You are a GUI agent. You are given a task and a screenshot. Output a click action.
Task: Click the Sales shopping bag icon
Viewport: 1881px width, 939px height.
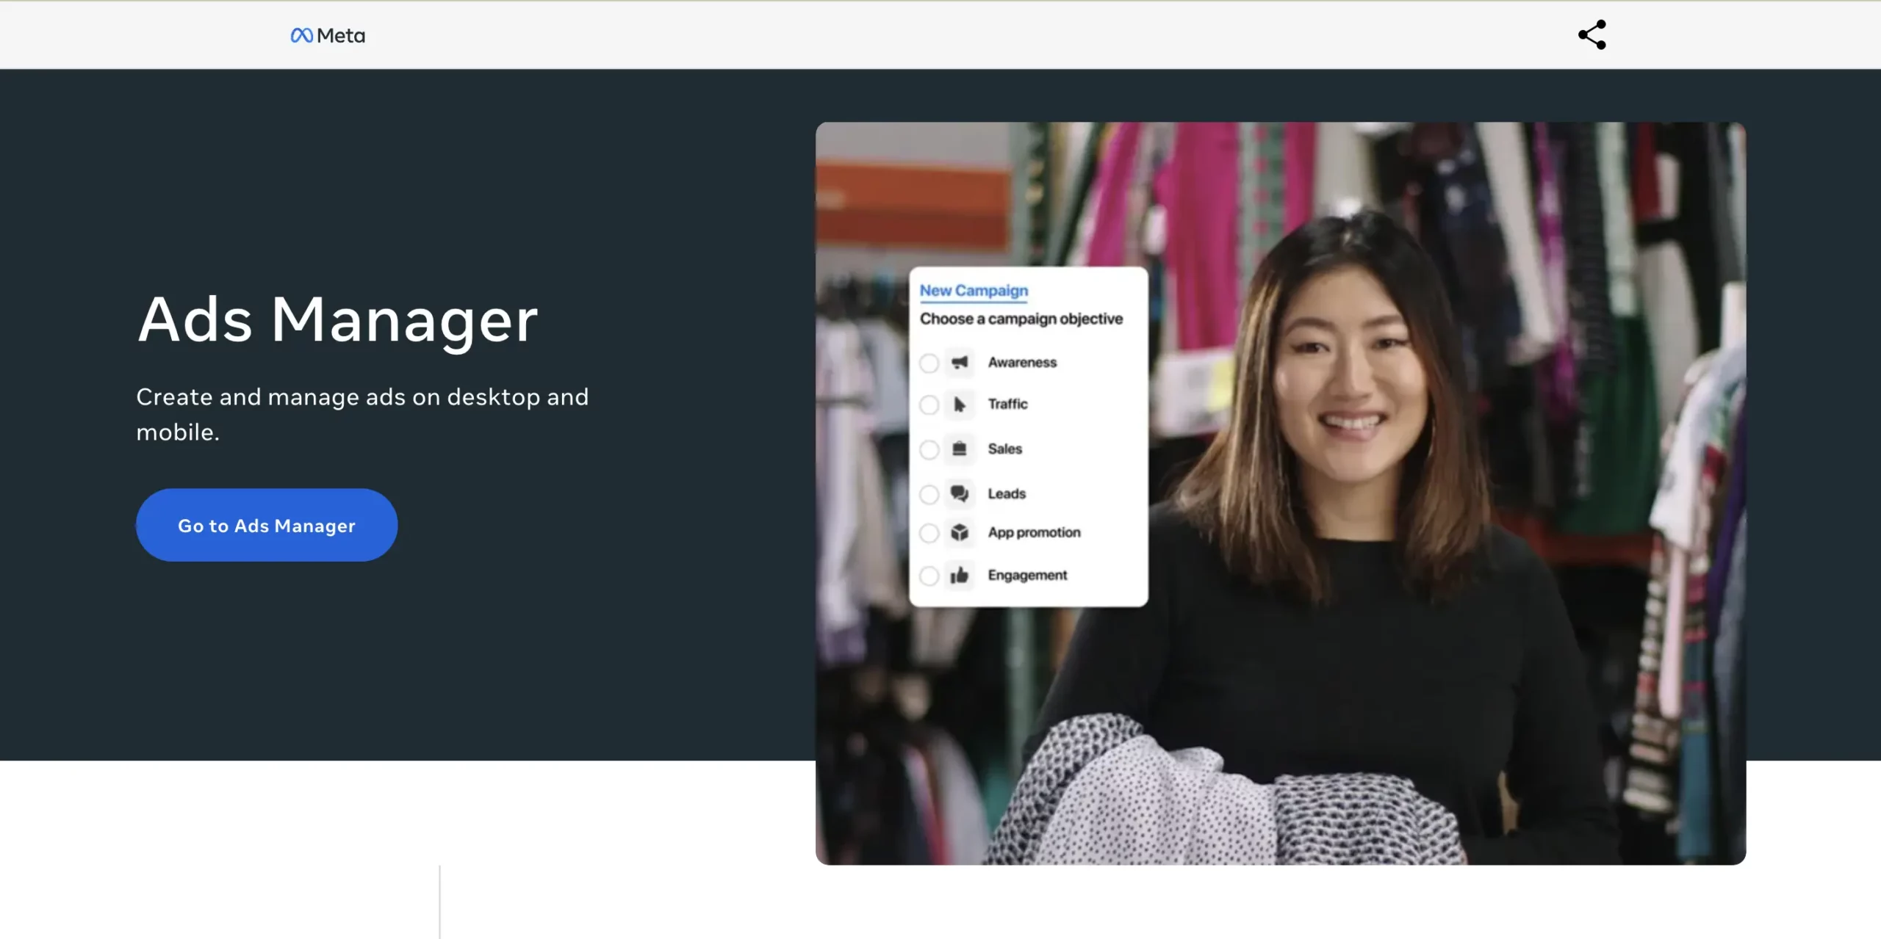click(960, 449)
